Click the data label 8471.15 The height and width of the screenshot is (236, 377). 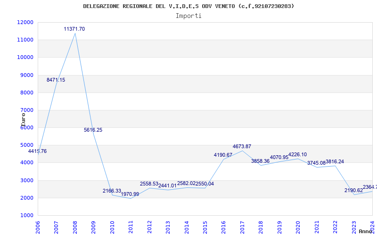coord(56,80)
